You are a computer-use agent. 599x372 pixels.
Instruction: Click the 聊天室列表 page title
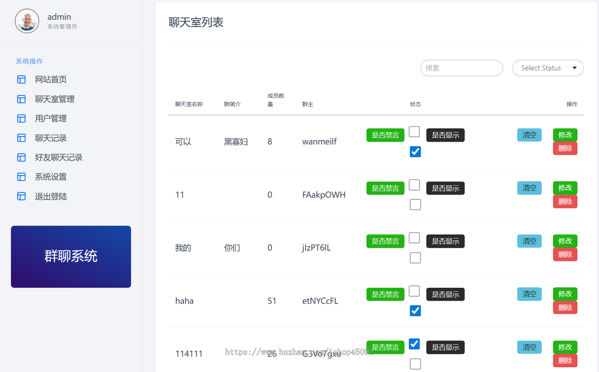point(196,22)
